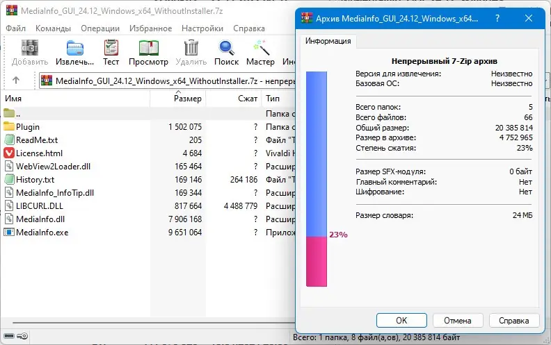Click the key password icon in status bar

point(22,336)
